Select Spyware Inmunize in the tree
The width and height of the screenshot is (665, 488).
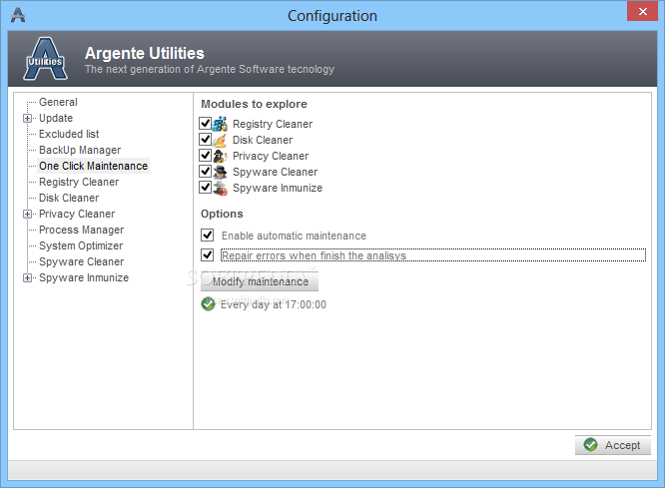click(x=84, y=277)
